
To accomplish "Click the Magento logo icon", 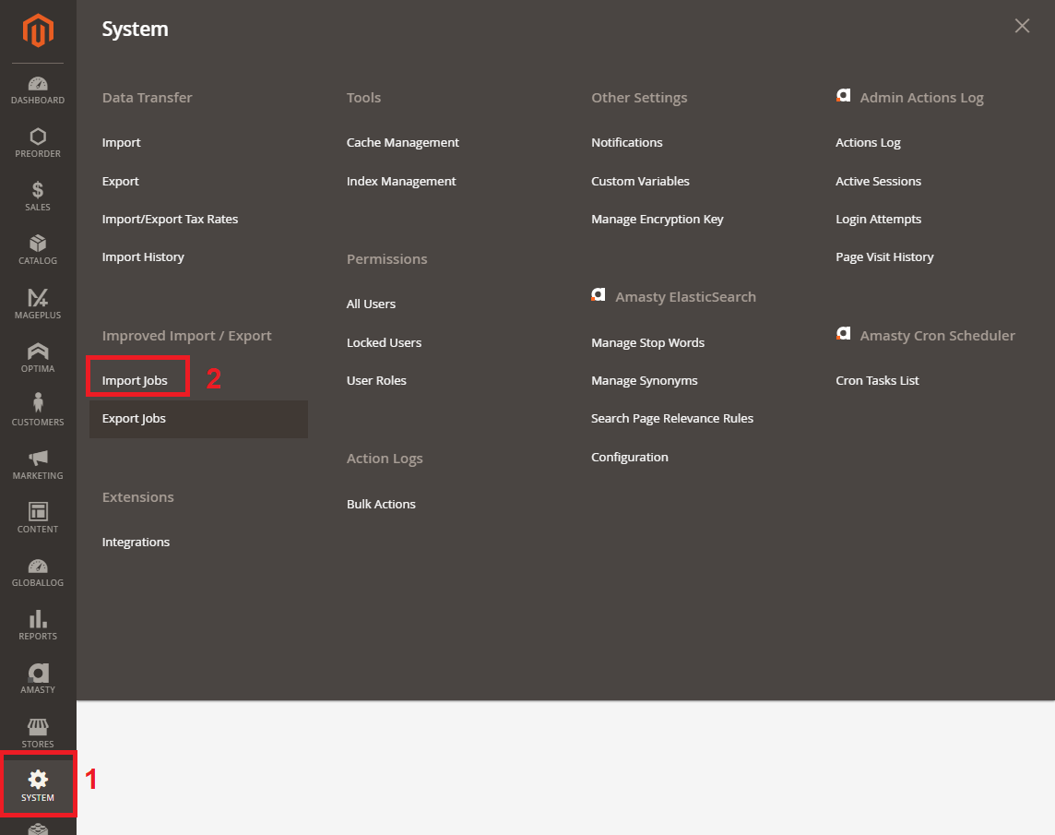I will pos(38,30).
